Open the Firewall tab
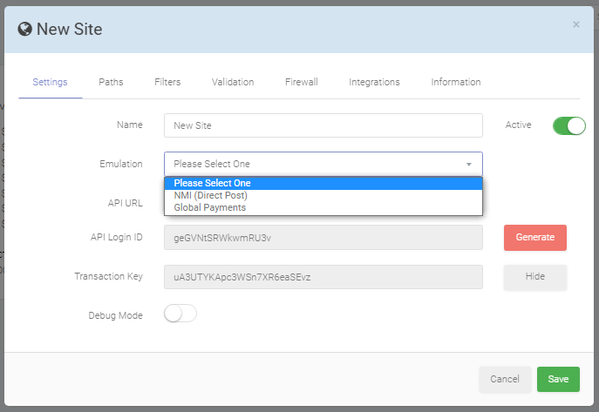The image size is (599, 412). coord(302,82)
